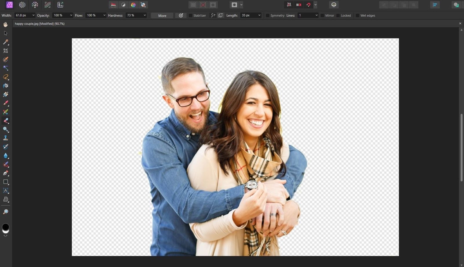Switch to the Liquify persona
This screenshot has width=464, height=267.
point(22,5)
